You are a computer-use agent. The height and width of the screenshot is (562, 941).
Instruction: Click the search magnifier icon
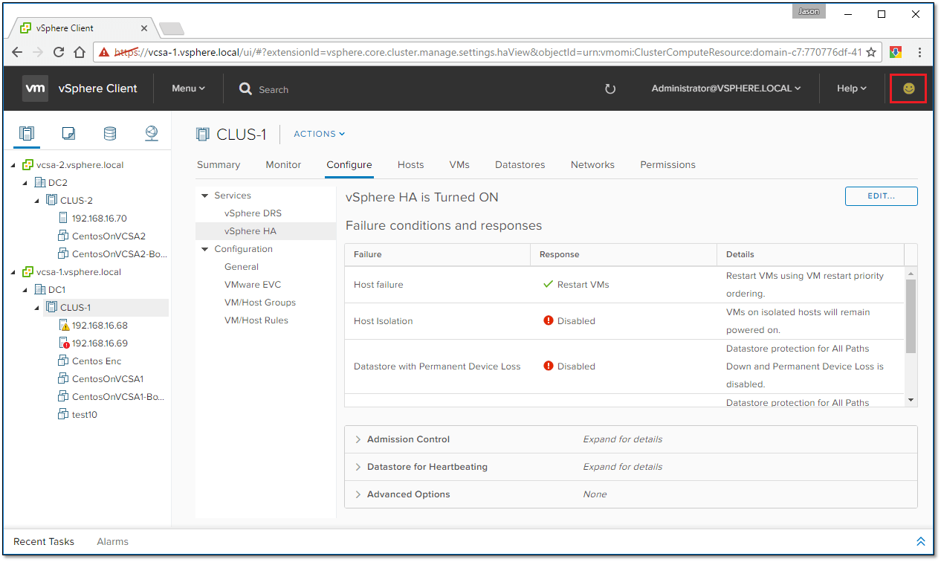tap(245, 88)
